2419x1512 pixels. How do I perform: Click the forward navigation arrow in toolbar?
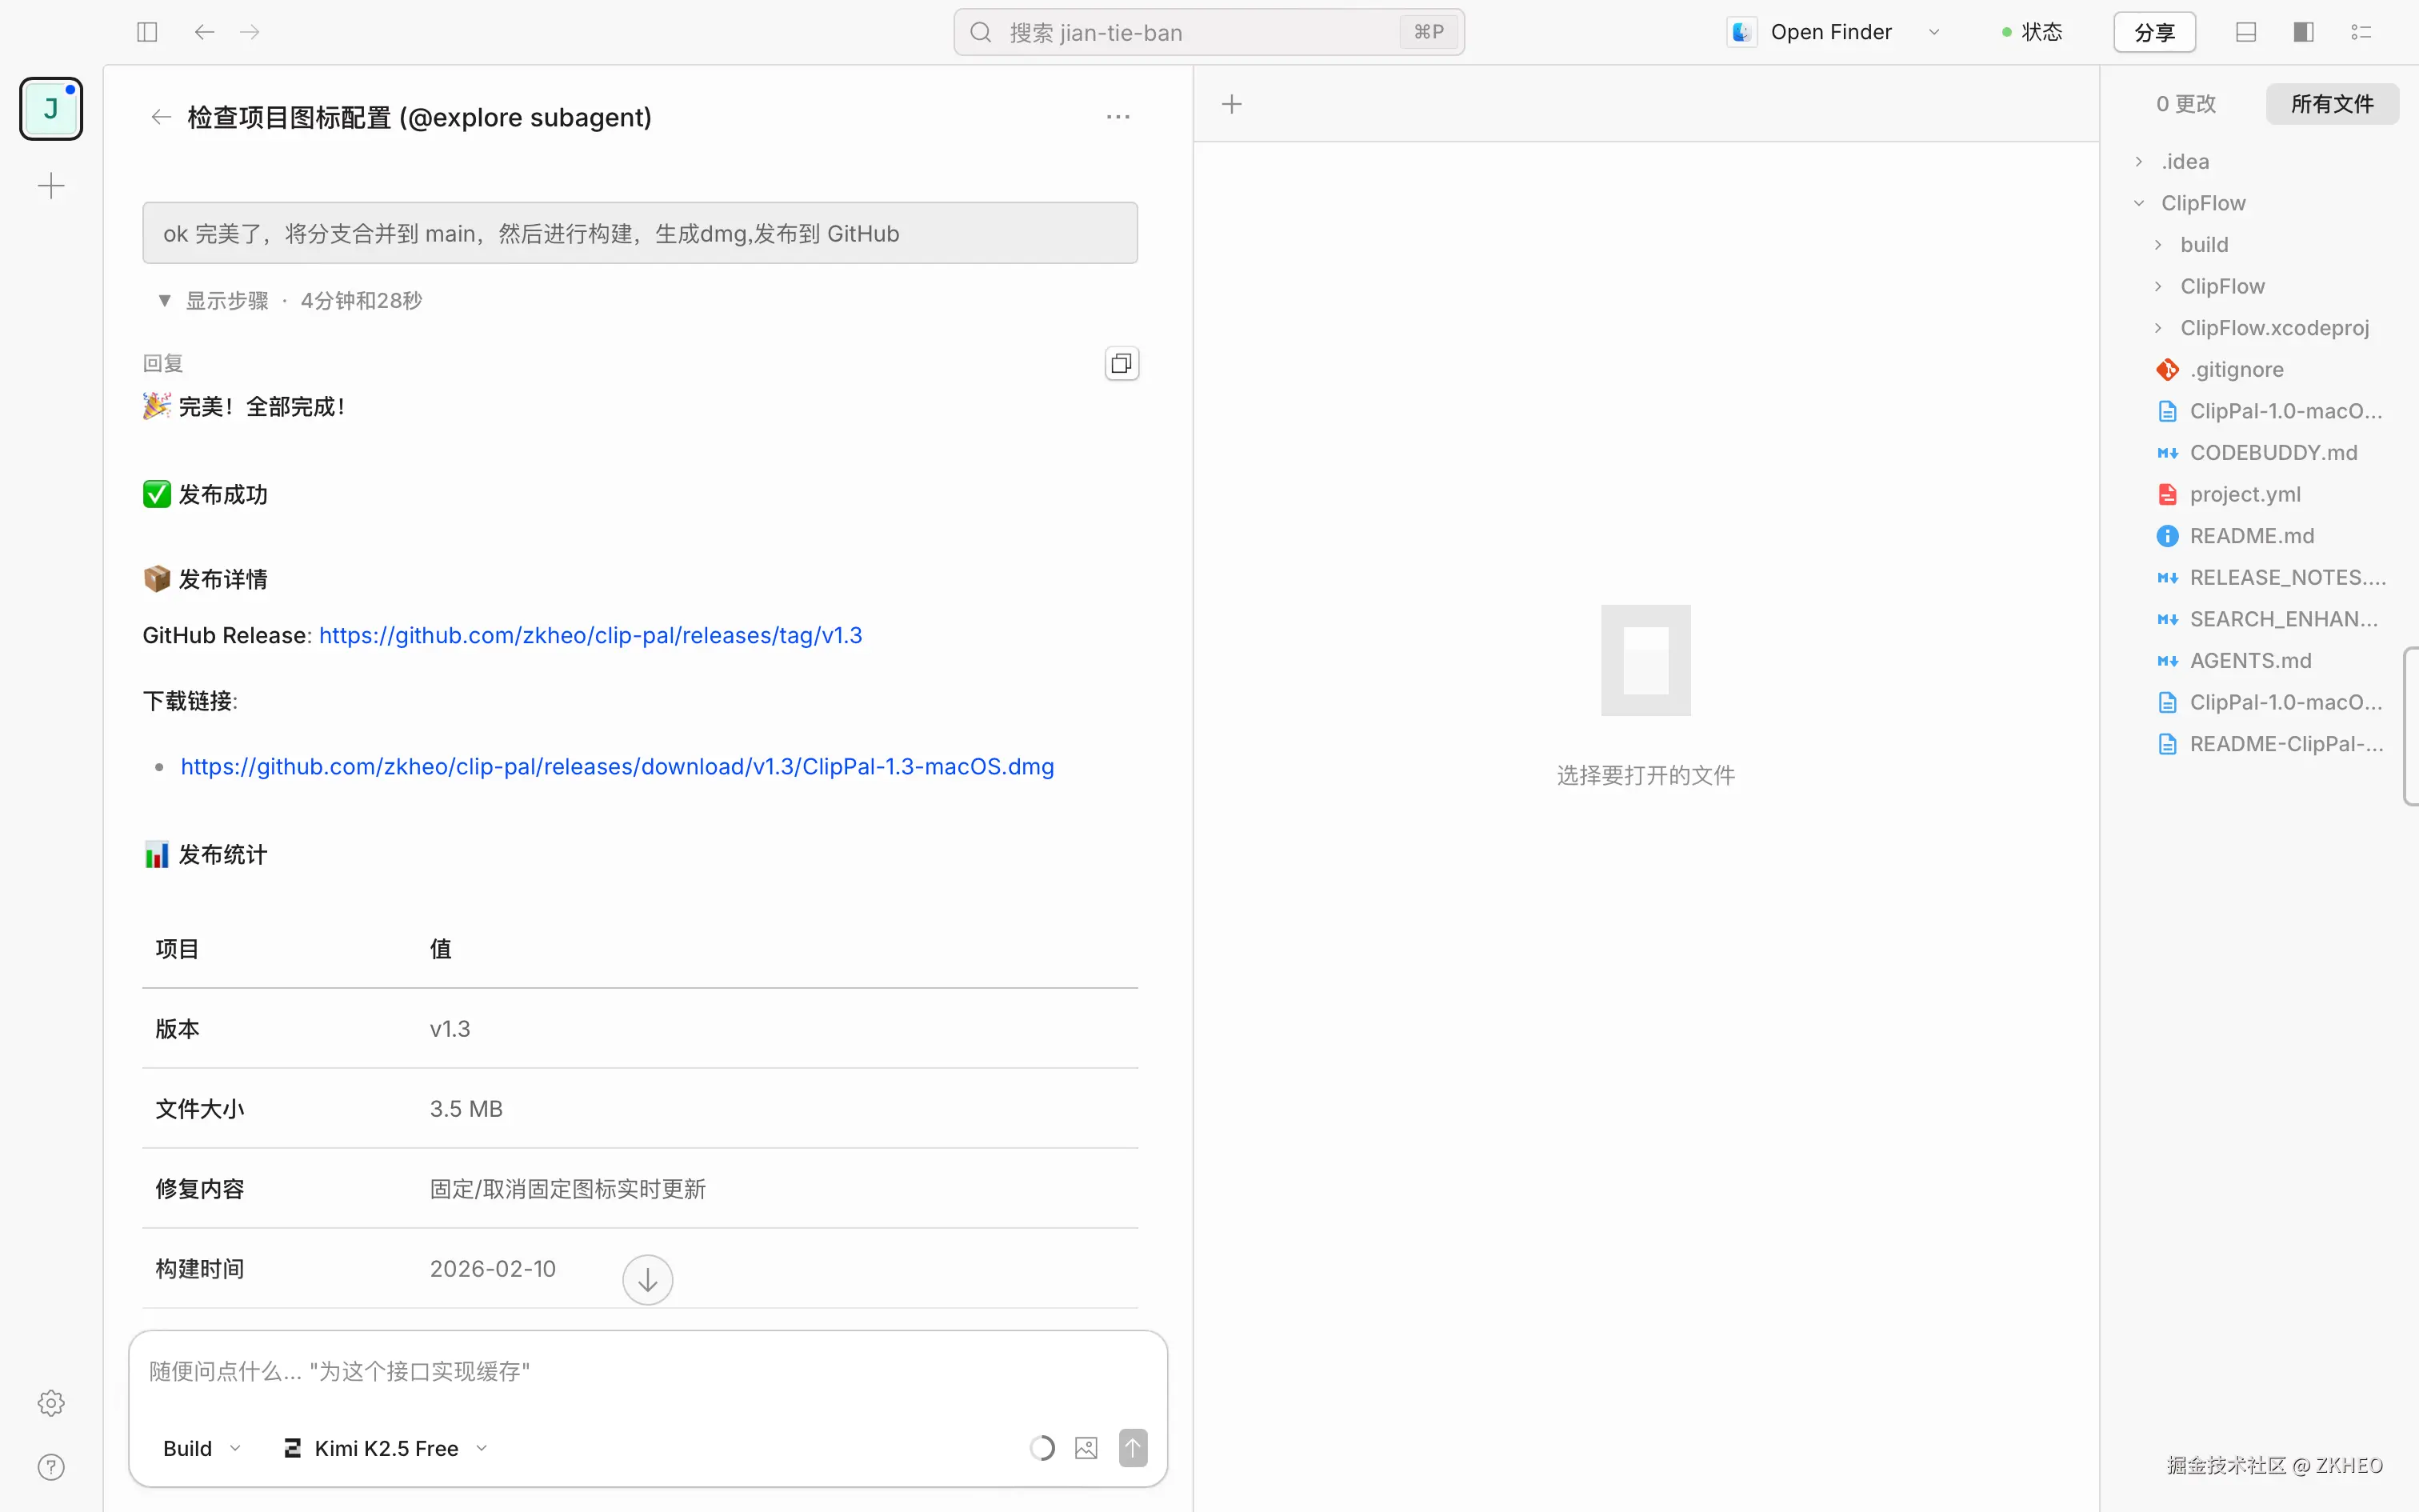click(x=250, y=32)
